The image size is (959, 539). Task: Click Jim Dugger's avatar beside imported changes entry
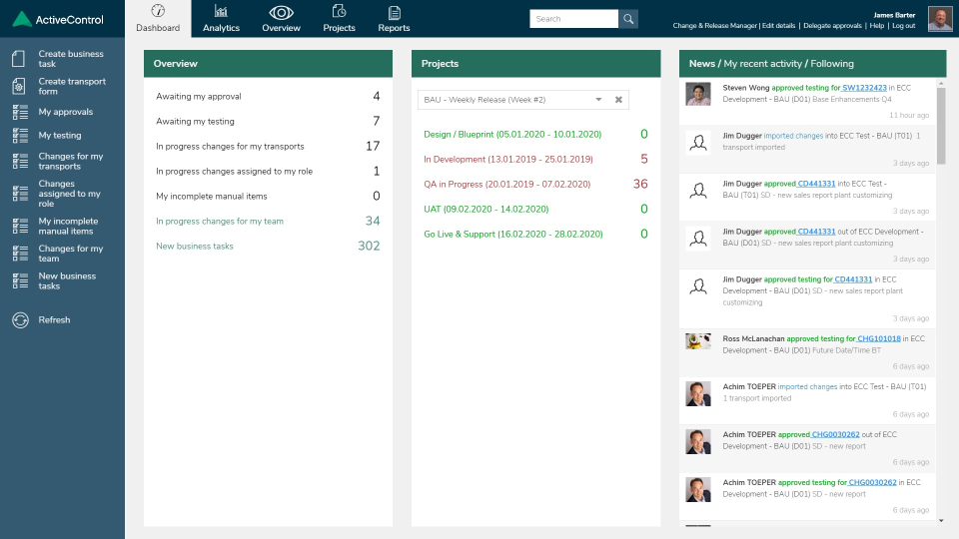[698, 143]
